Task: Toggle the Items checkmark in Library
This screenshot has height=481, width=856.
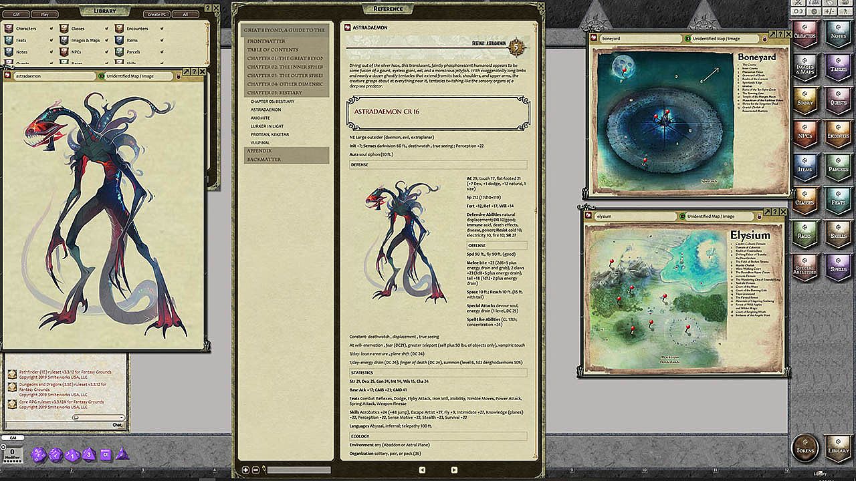Action: click(x=163, y=40)
